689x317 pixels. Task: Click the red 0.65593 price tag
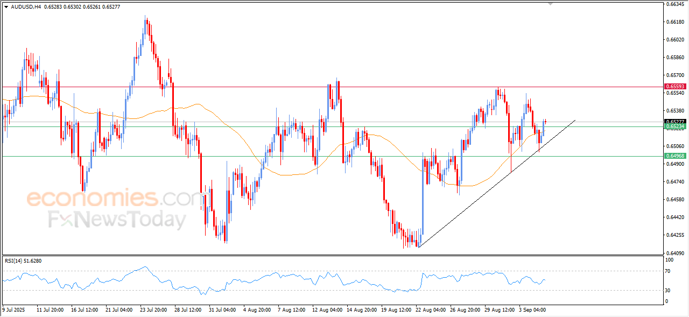click(x=675, y=86)
